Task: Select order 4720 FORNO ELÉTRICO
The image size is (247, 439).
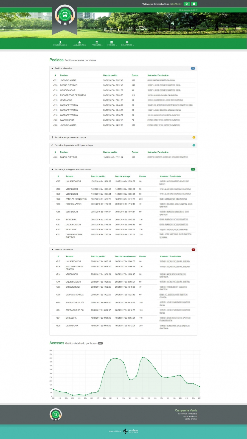Action: [x=123, y=85]
